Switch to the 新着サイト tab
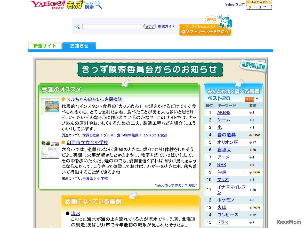 pyautogui.click(x=45, y=46)
